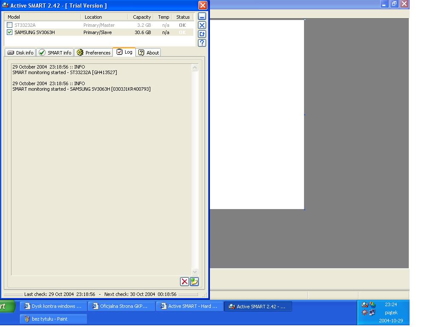Clear the log with the red X icon
The image size is (436, 327).
click(184, 281)
